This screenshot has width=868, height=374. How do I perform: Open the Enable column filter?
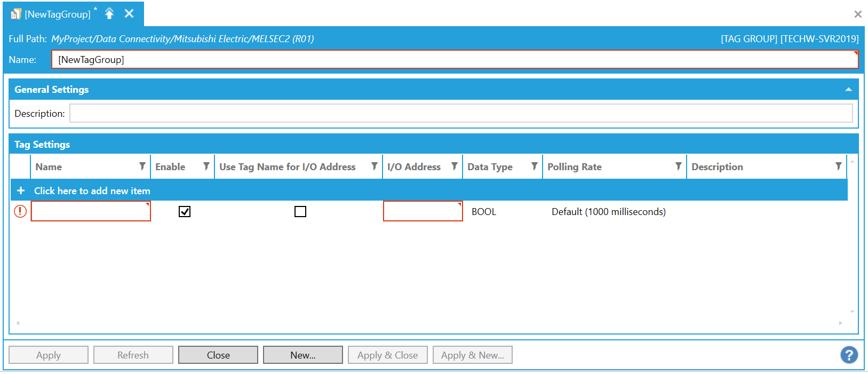(206, 166)
